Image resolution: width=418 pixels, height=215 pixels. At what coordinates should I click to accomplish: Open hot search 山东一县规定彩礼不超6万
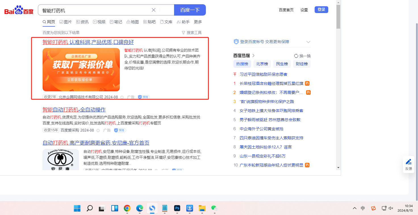pos(263,156)
